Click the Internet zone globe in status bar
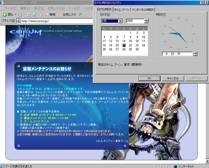Viewport: 209px width, 168px height. coord(175,166)
